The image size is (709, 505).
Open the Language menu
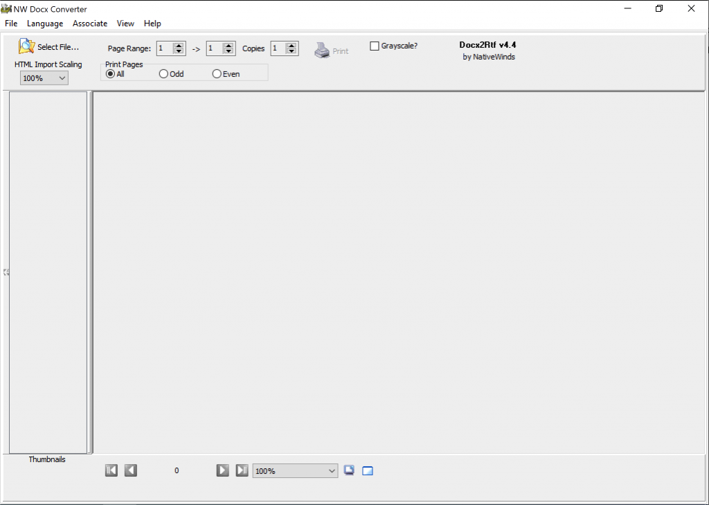click(45, 24)
